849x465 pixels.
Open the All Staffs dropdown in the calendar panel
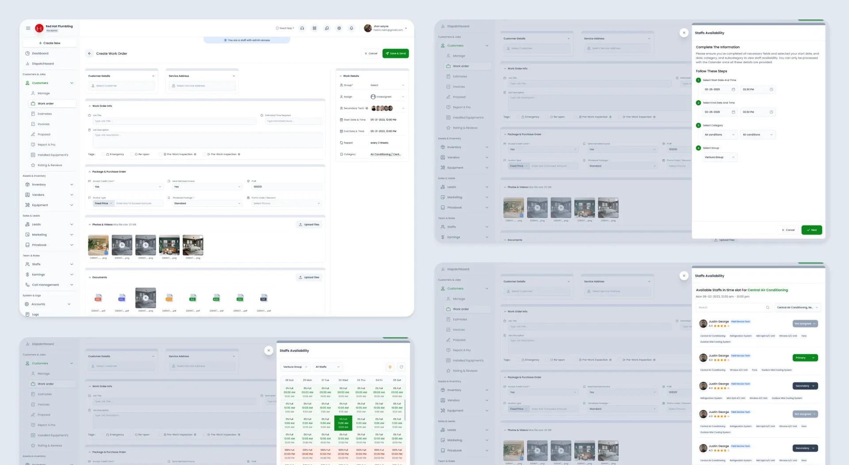328,367
